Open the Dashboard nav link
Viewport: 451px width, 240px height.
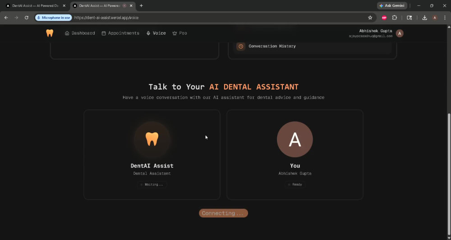(80, 33)
